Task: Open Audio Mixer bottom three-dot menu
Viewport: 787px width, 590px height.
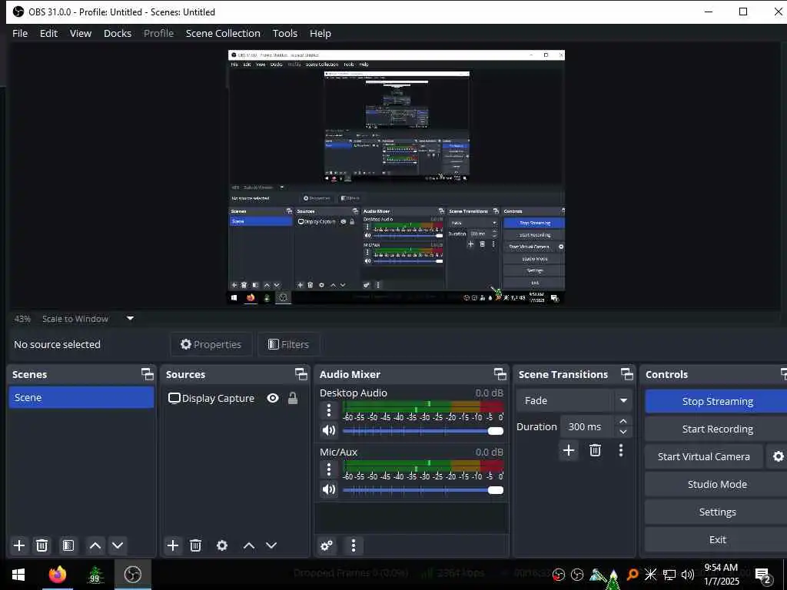Action: tap(354, 545)
